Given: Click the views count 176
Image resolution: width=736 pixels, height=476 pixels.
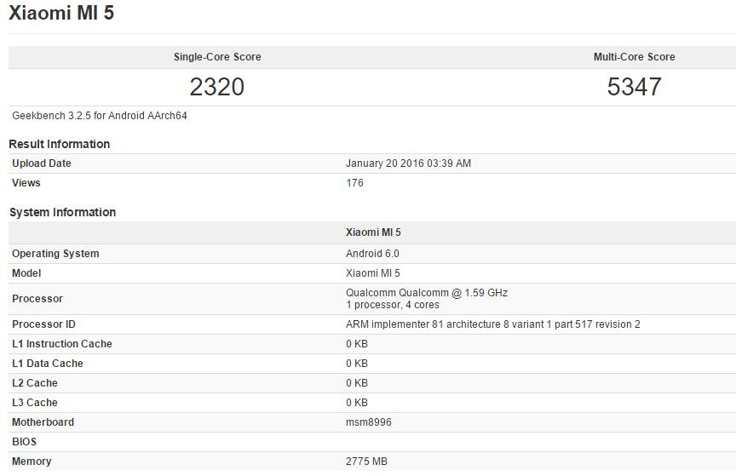Looking at the screenshot, I should pos(354,183).
